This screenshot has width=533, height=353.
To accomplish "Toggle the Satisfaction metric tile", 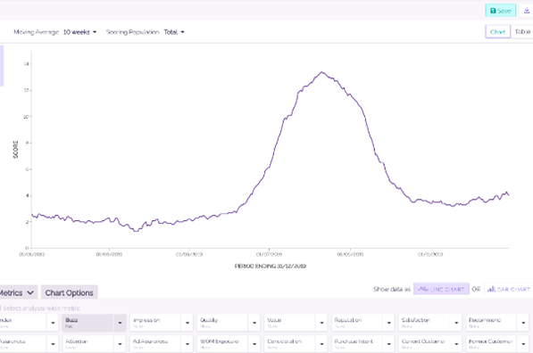I will pos(424,323).
